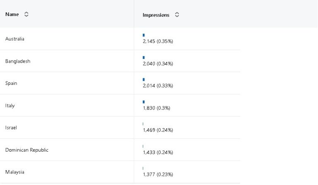Click the Impressions column header label
The width and height of the screenshot is (318, 185).
(156, 15)
